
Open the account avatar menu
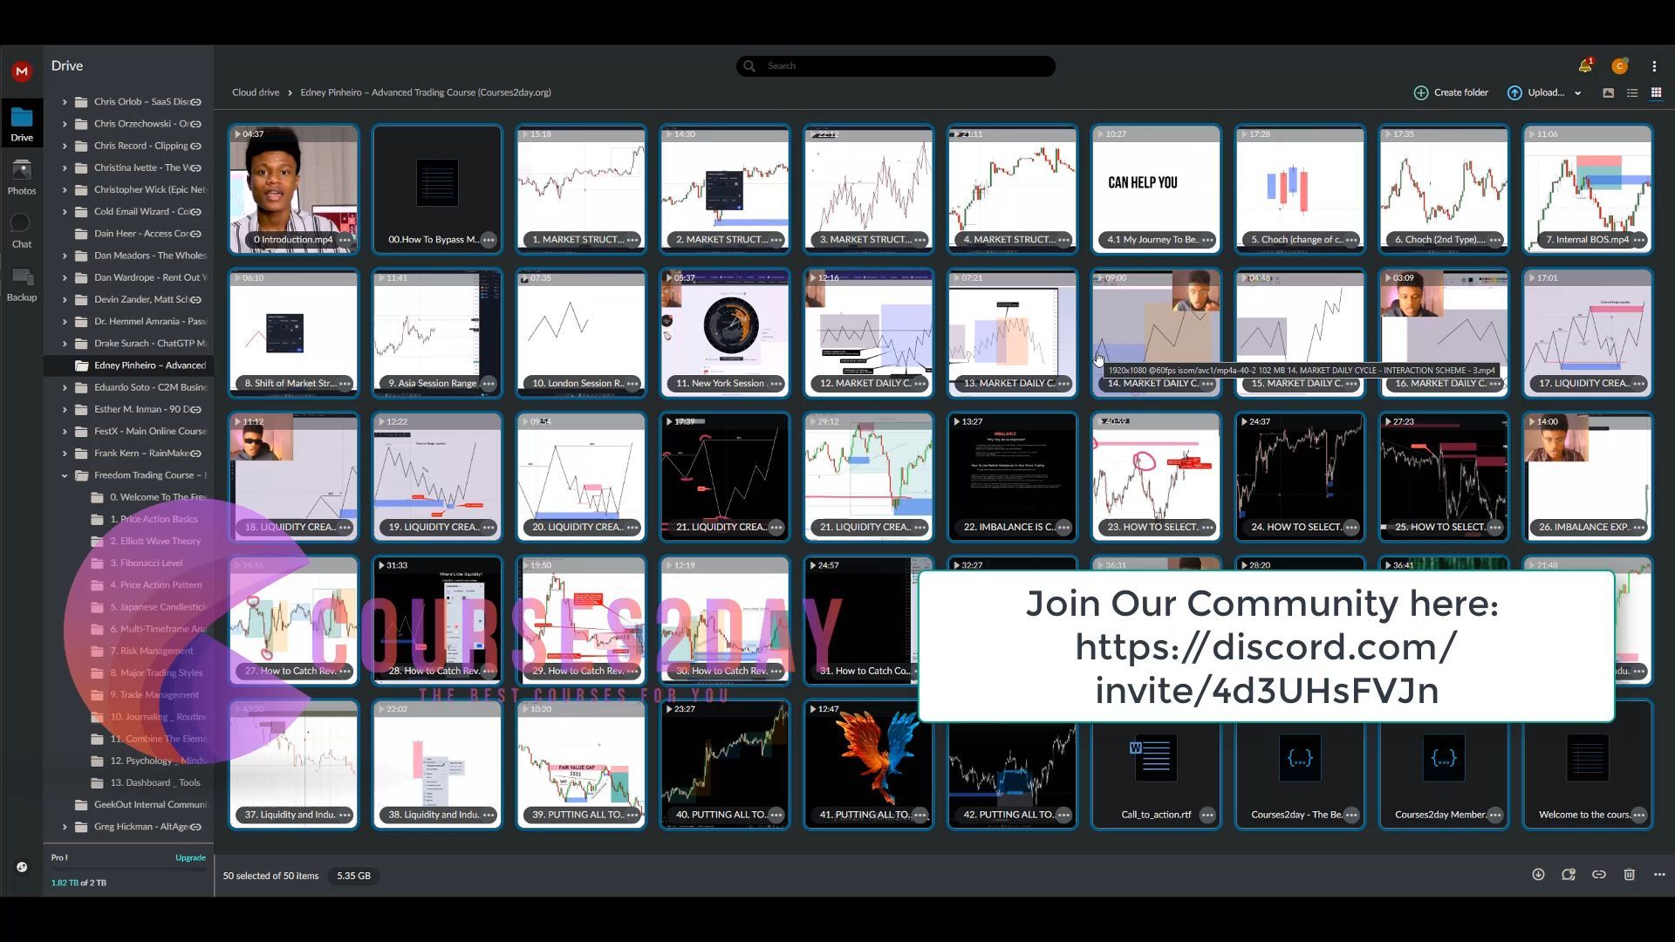coord(1619,66)
